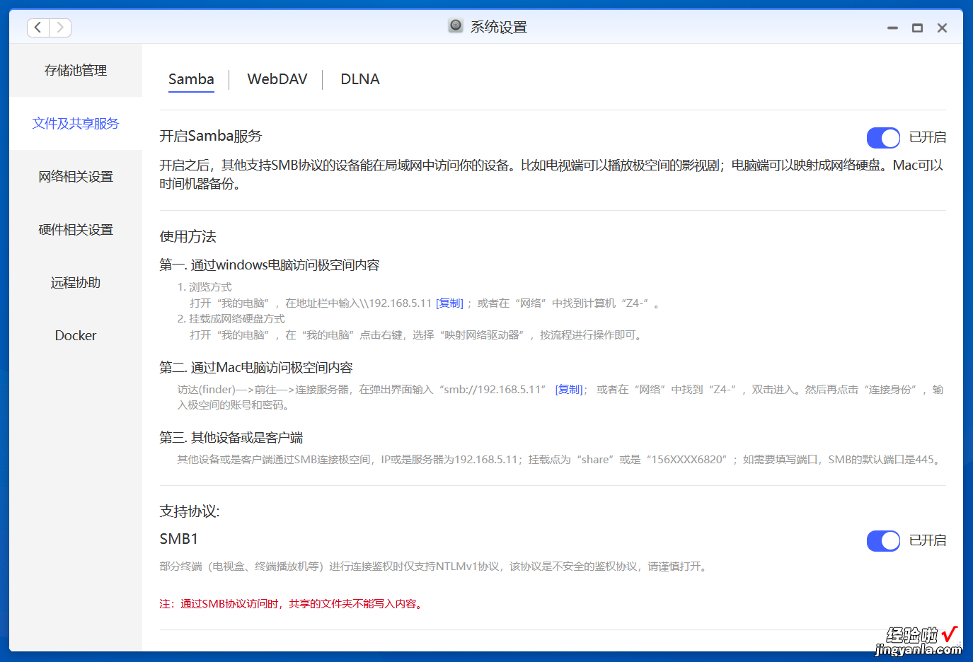The height and width of the screenshot is (662, 973).
Task: Click the 使用方法 heading
Action: pyautogui.click(x=188, y=236)
